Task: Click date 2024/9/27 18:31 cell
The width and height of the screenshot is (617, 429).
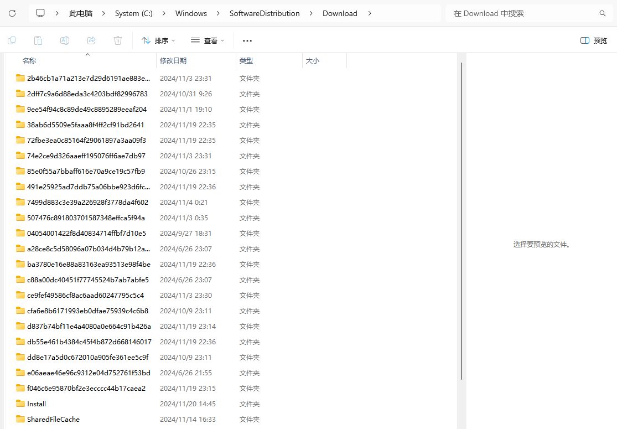Action: 186,234
